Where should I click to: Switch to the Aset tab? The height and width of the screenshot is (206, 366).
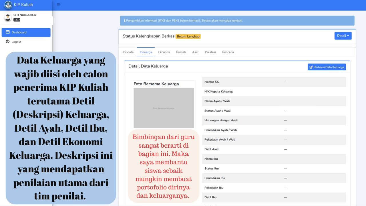[195, 52]
